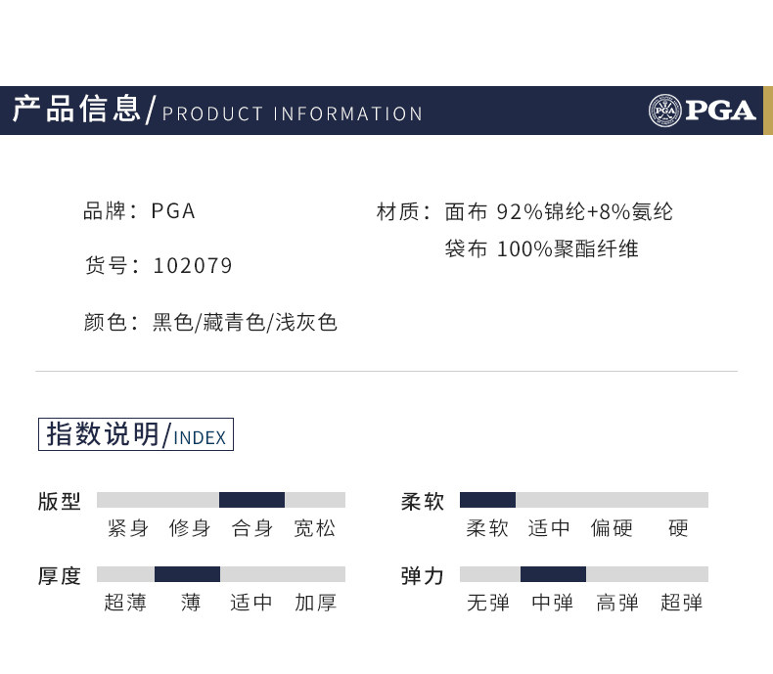Viewport: 773px width, 674px height.
Task: Pick the 超弹 elasticity label
Action: point(682,603)
